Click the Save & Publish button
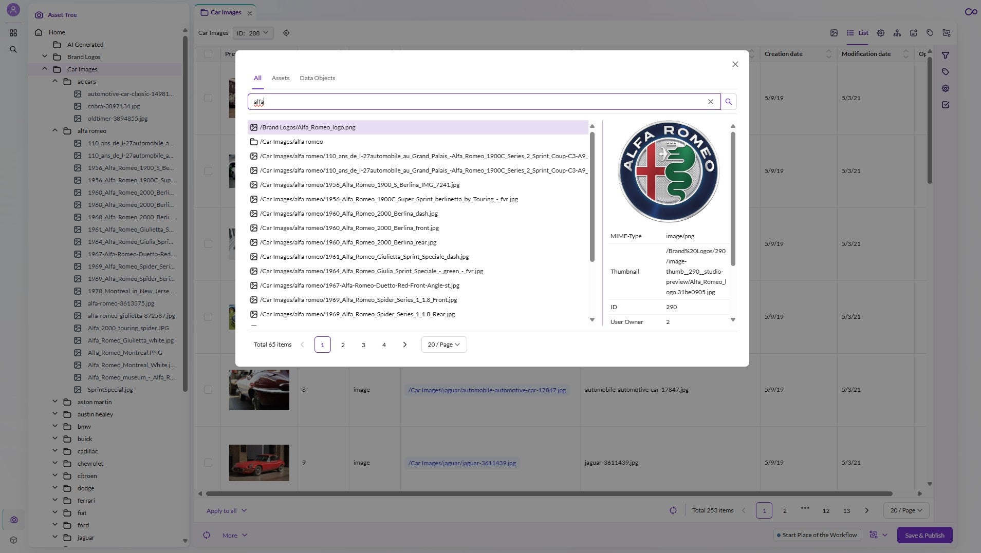 pyautogui.click(x=923, y=535)
